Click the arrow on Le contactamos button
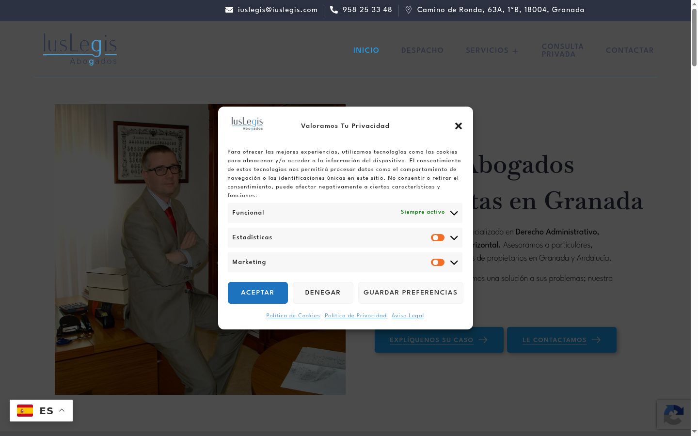Screen dimensions: 698x436 [x=596, y=340]
